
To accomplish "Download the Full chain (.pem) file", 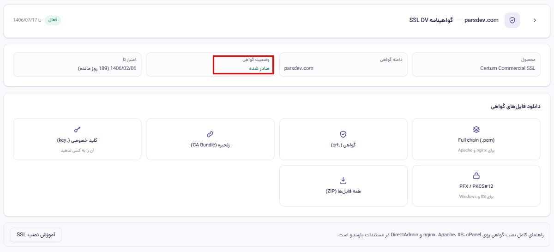I will [476, 139].
